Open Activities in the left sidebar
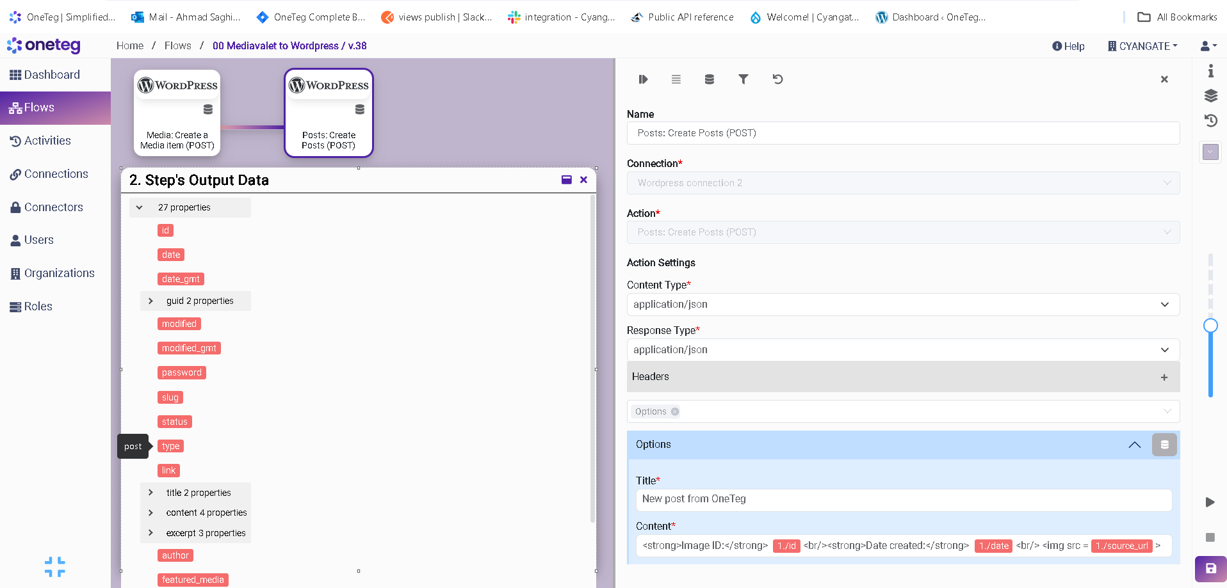 point(47,141)
